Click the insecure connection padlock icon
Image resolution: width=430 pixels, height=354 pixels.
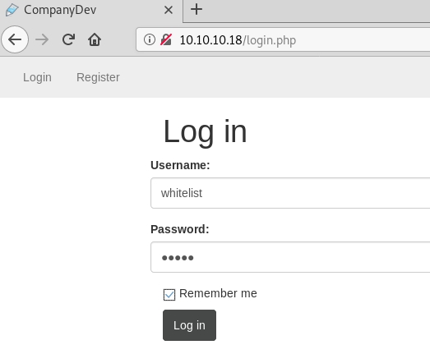click(166, 39)
